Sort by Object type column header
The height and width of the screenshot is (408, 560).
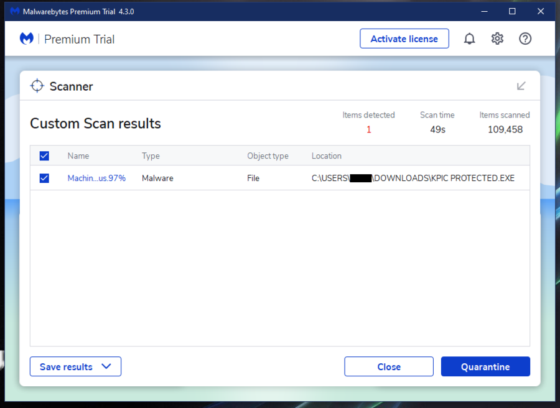coord(268,156)
